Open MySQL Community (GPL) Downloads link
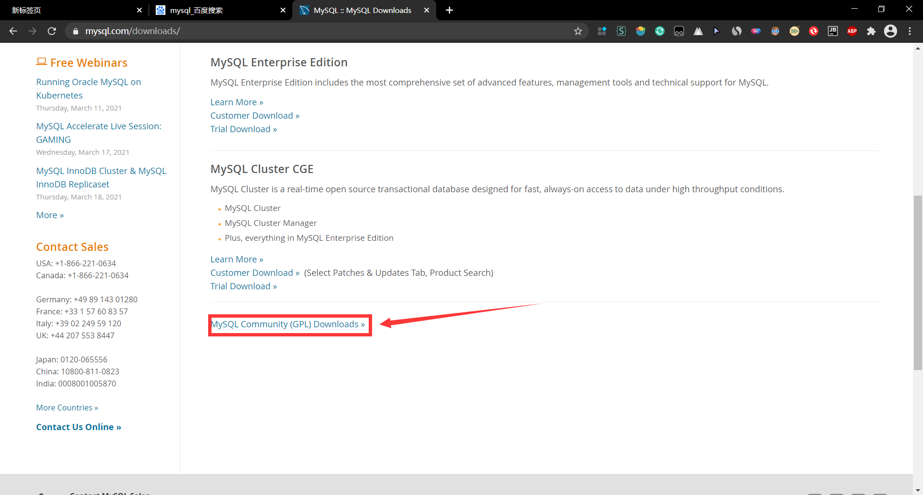Screen dimensions: 923x495 (288, 324)
